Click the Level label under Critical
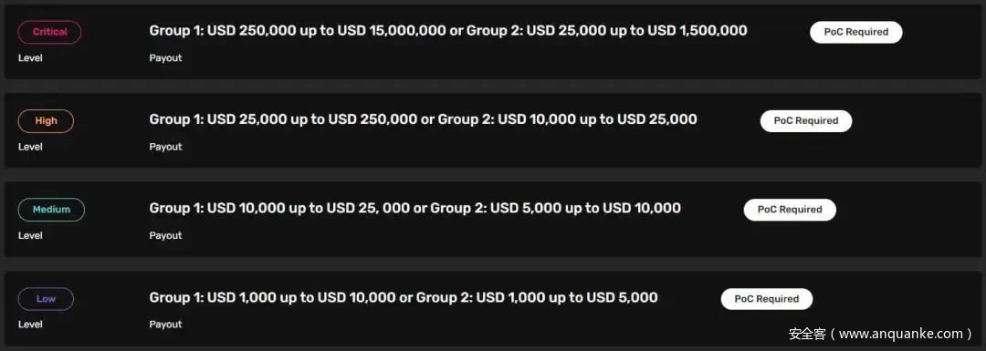986x351 pixels. click(30, 57)
